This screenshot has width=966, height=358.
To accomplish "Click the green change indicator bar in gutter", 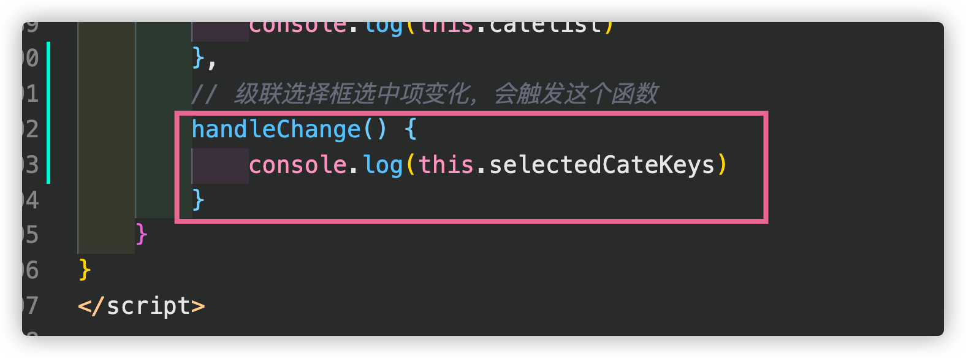I will click(48, 113).
